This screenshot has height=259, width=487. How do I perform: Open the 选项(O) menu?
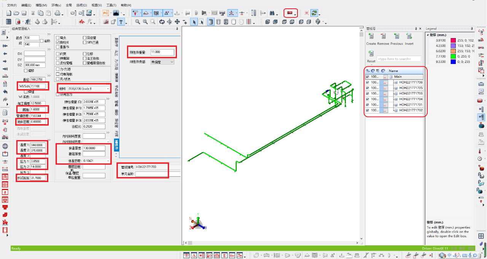click(x=81, y=5)
